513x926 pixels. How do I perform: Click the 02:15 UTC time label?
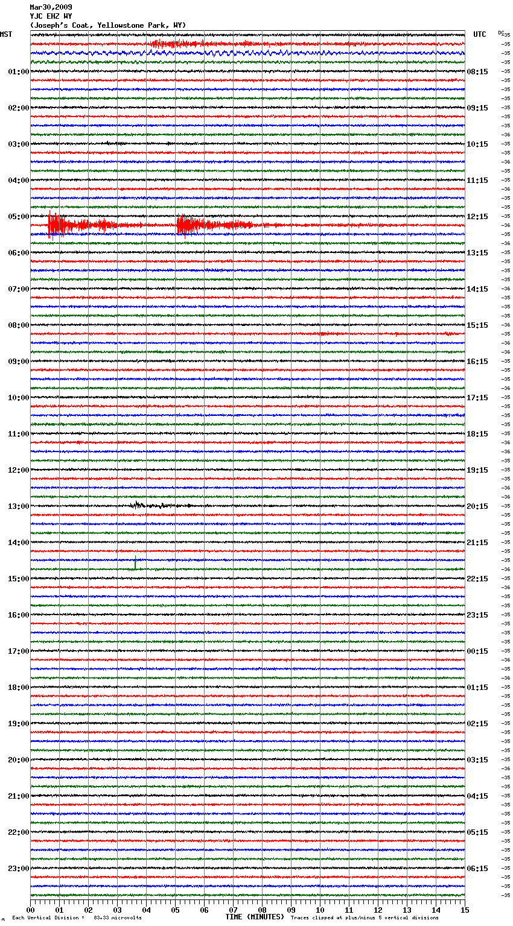point(477,724)
